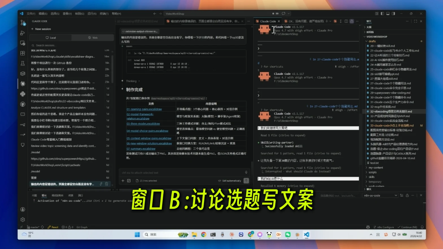Click Git Graph in status bar
Viewport: 443px width, 249px height.
(82, 227)
